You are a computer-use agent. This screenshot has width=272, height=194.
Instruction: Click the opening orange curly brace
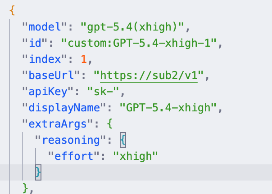[x=12, y=11]
